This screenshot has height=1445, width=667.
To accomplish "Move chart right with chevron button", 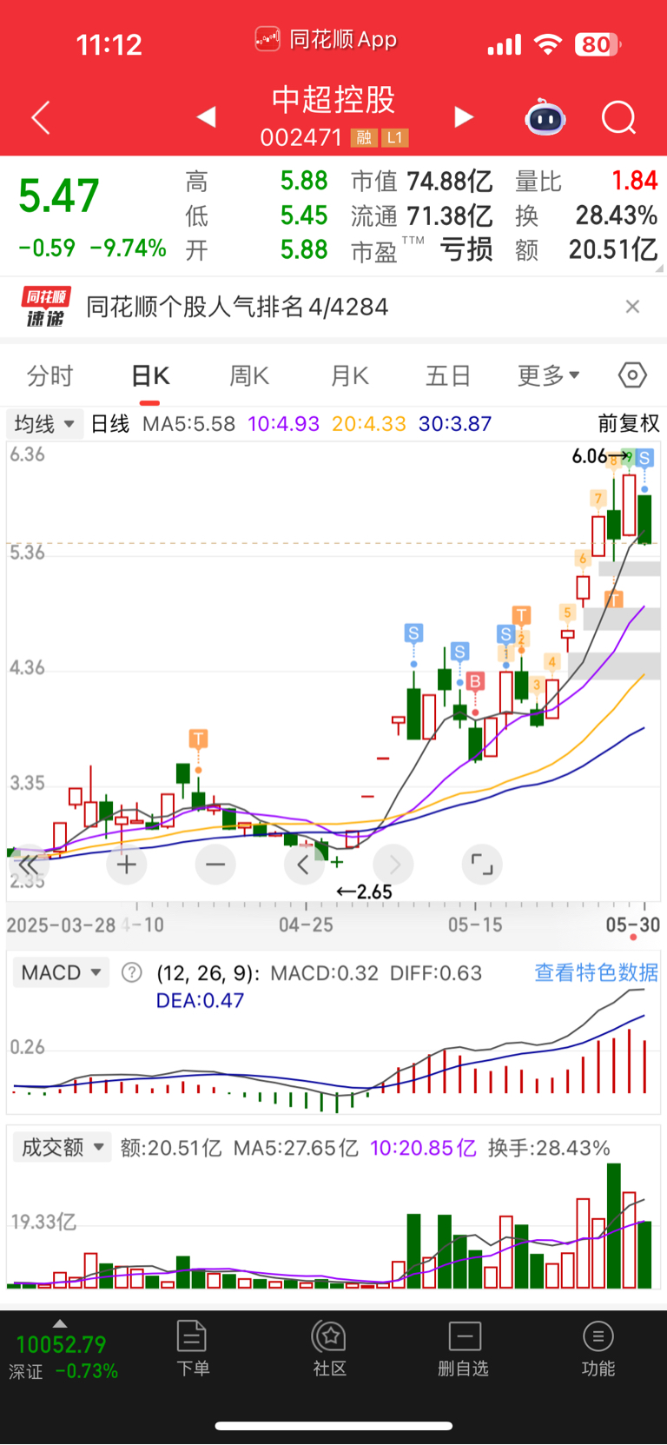I will pyautogui.click(x=393, y=865).
